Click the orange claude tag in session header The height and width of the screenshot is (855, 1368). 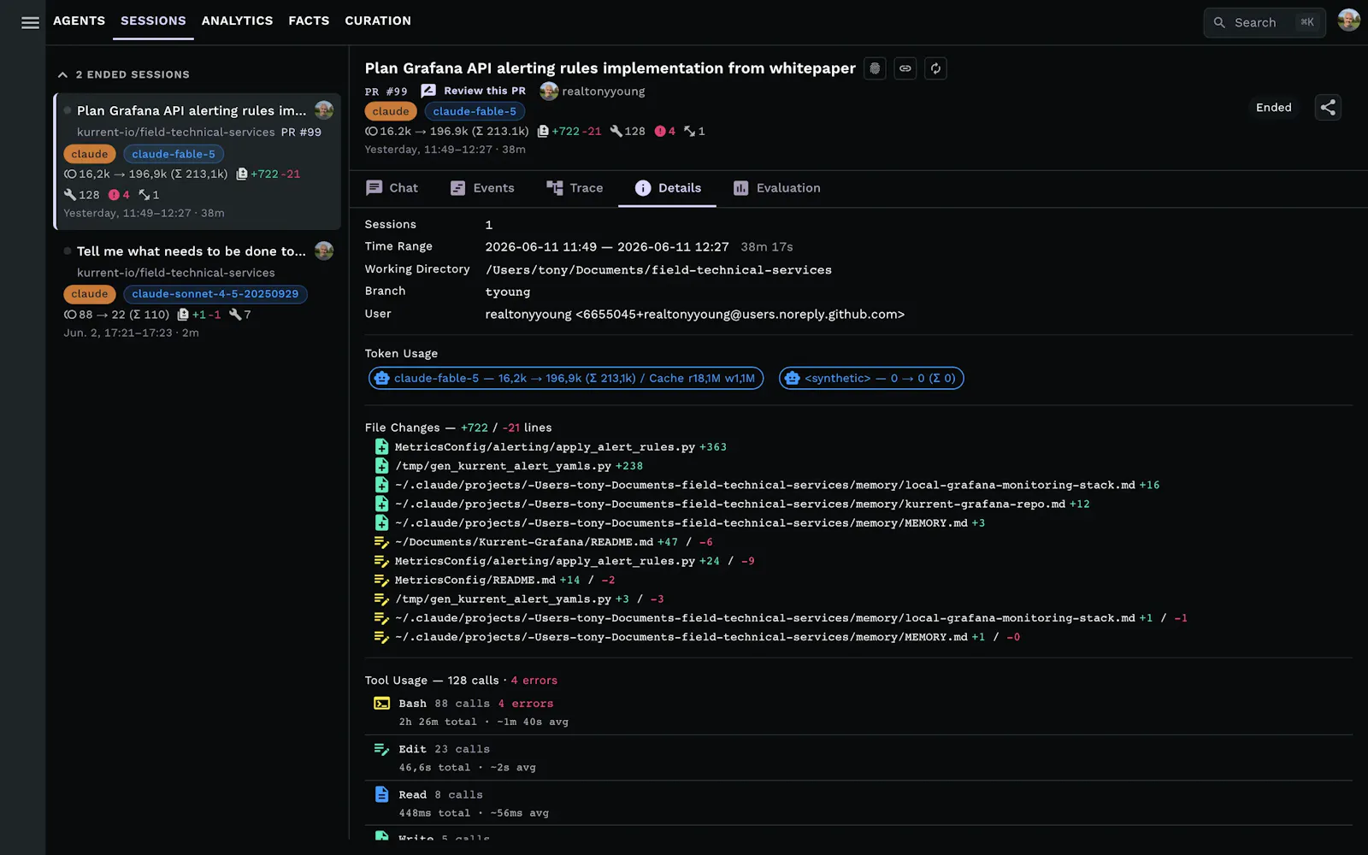(391, 111)
